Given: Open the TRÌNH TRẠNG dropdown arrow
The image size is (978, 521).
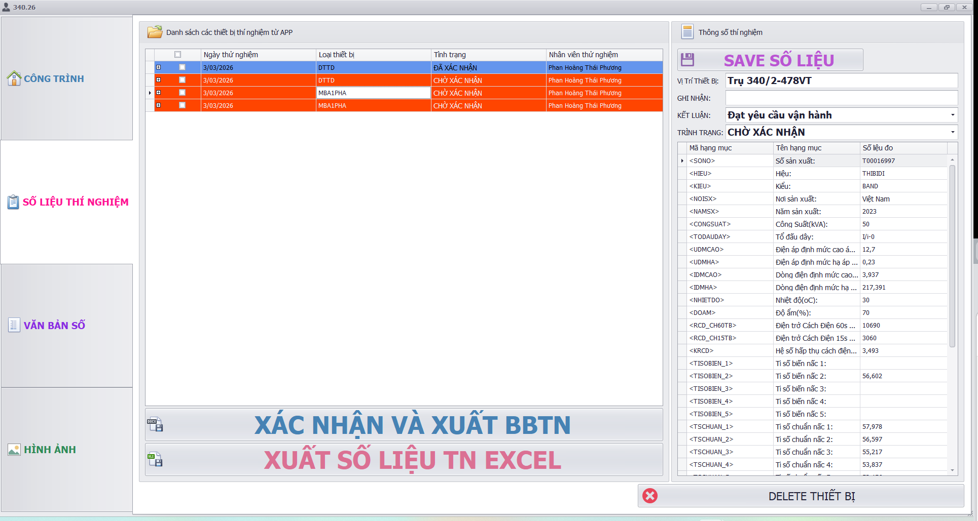Looking at the screenshot, I should point(952,132).
